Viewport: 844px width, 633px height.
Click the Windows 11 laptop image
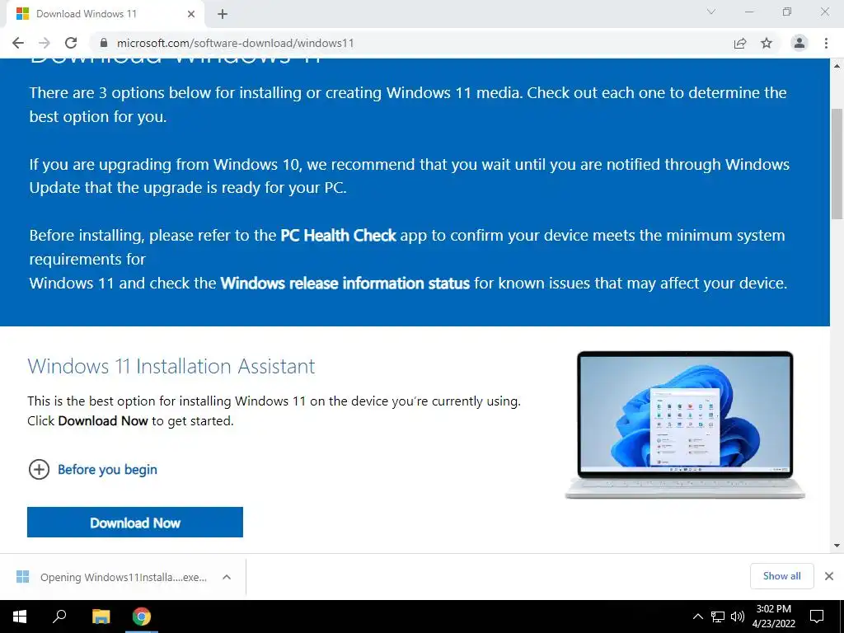(x=685, y=425)
